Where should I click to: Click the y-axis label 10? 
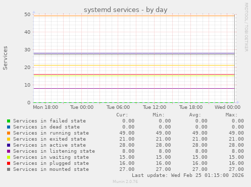(x=27, y=85)
